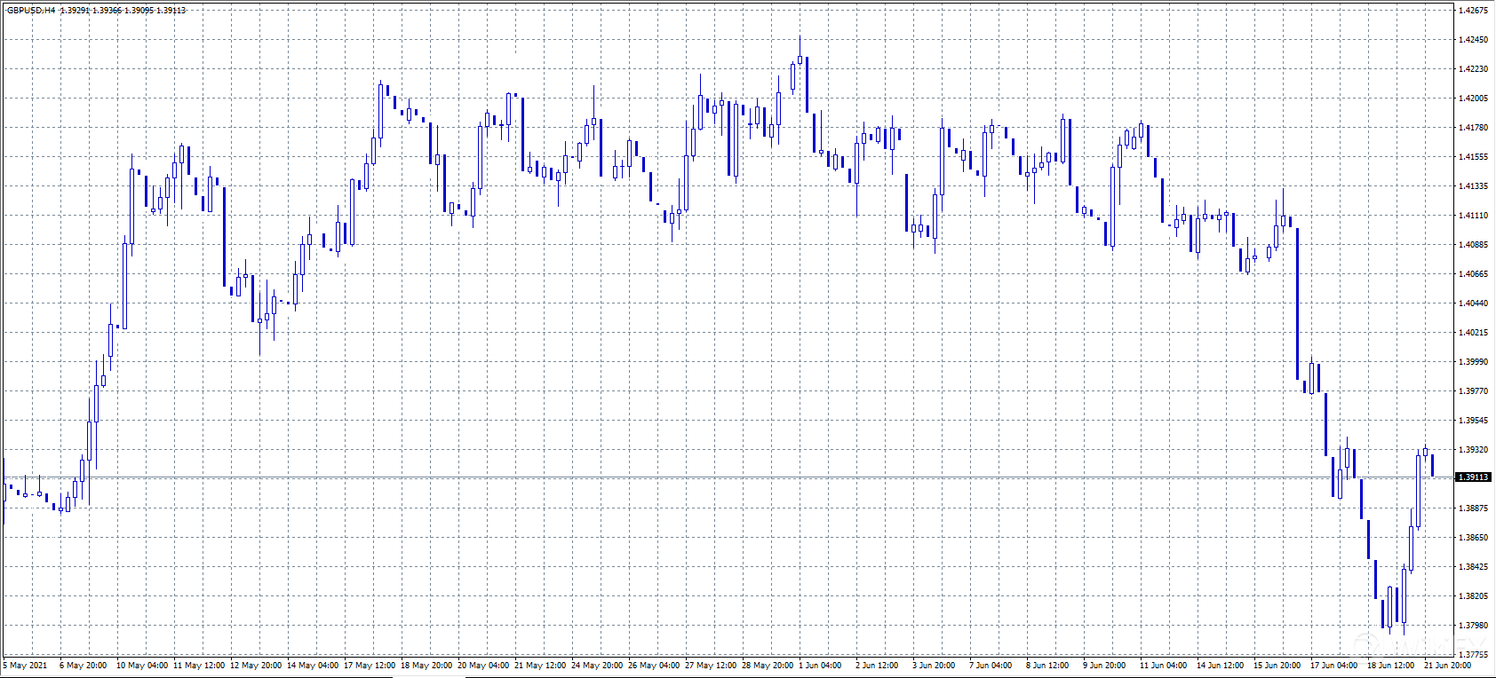Screen dimensions: 1496x678
Task: Click the current price marker 1.39113
Action: click(1473, 477)
